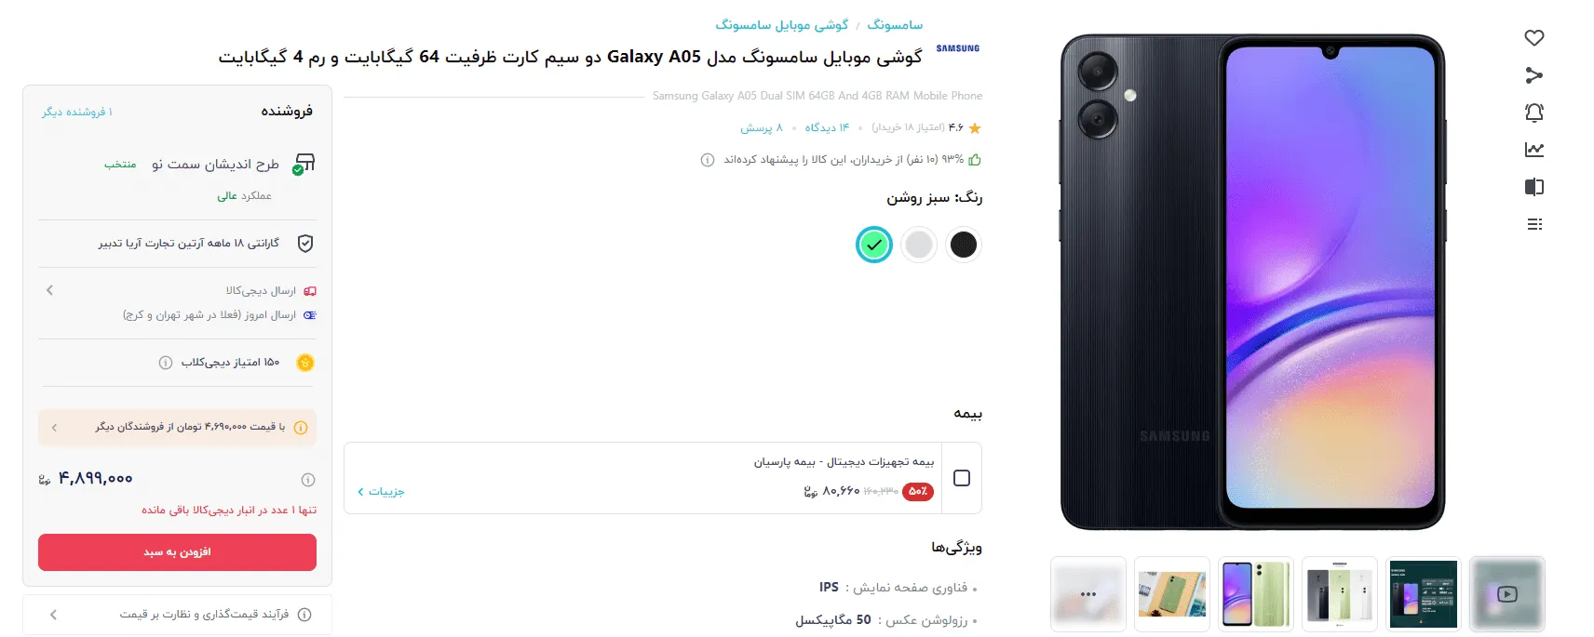Open insurance details link
This screenshot has height=637, width=1594.
coord(381,491)
